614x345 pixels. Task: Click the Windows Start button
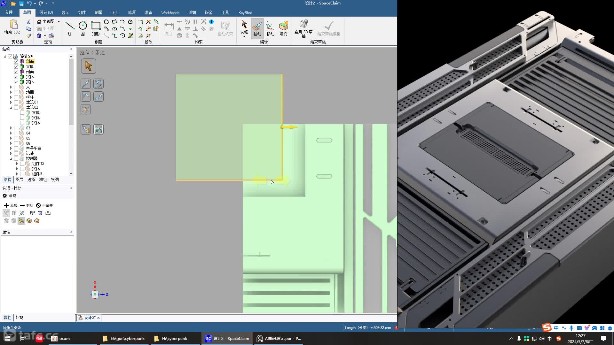tap(8, 338)
